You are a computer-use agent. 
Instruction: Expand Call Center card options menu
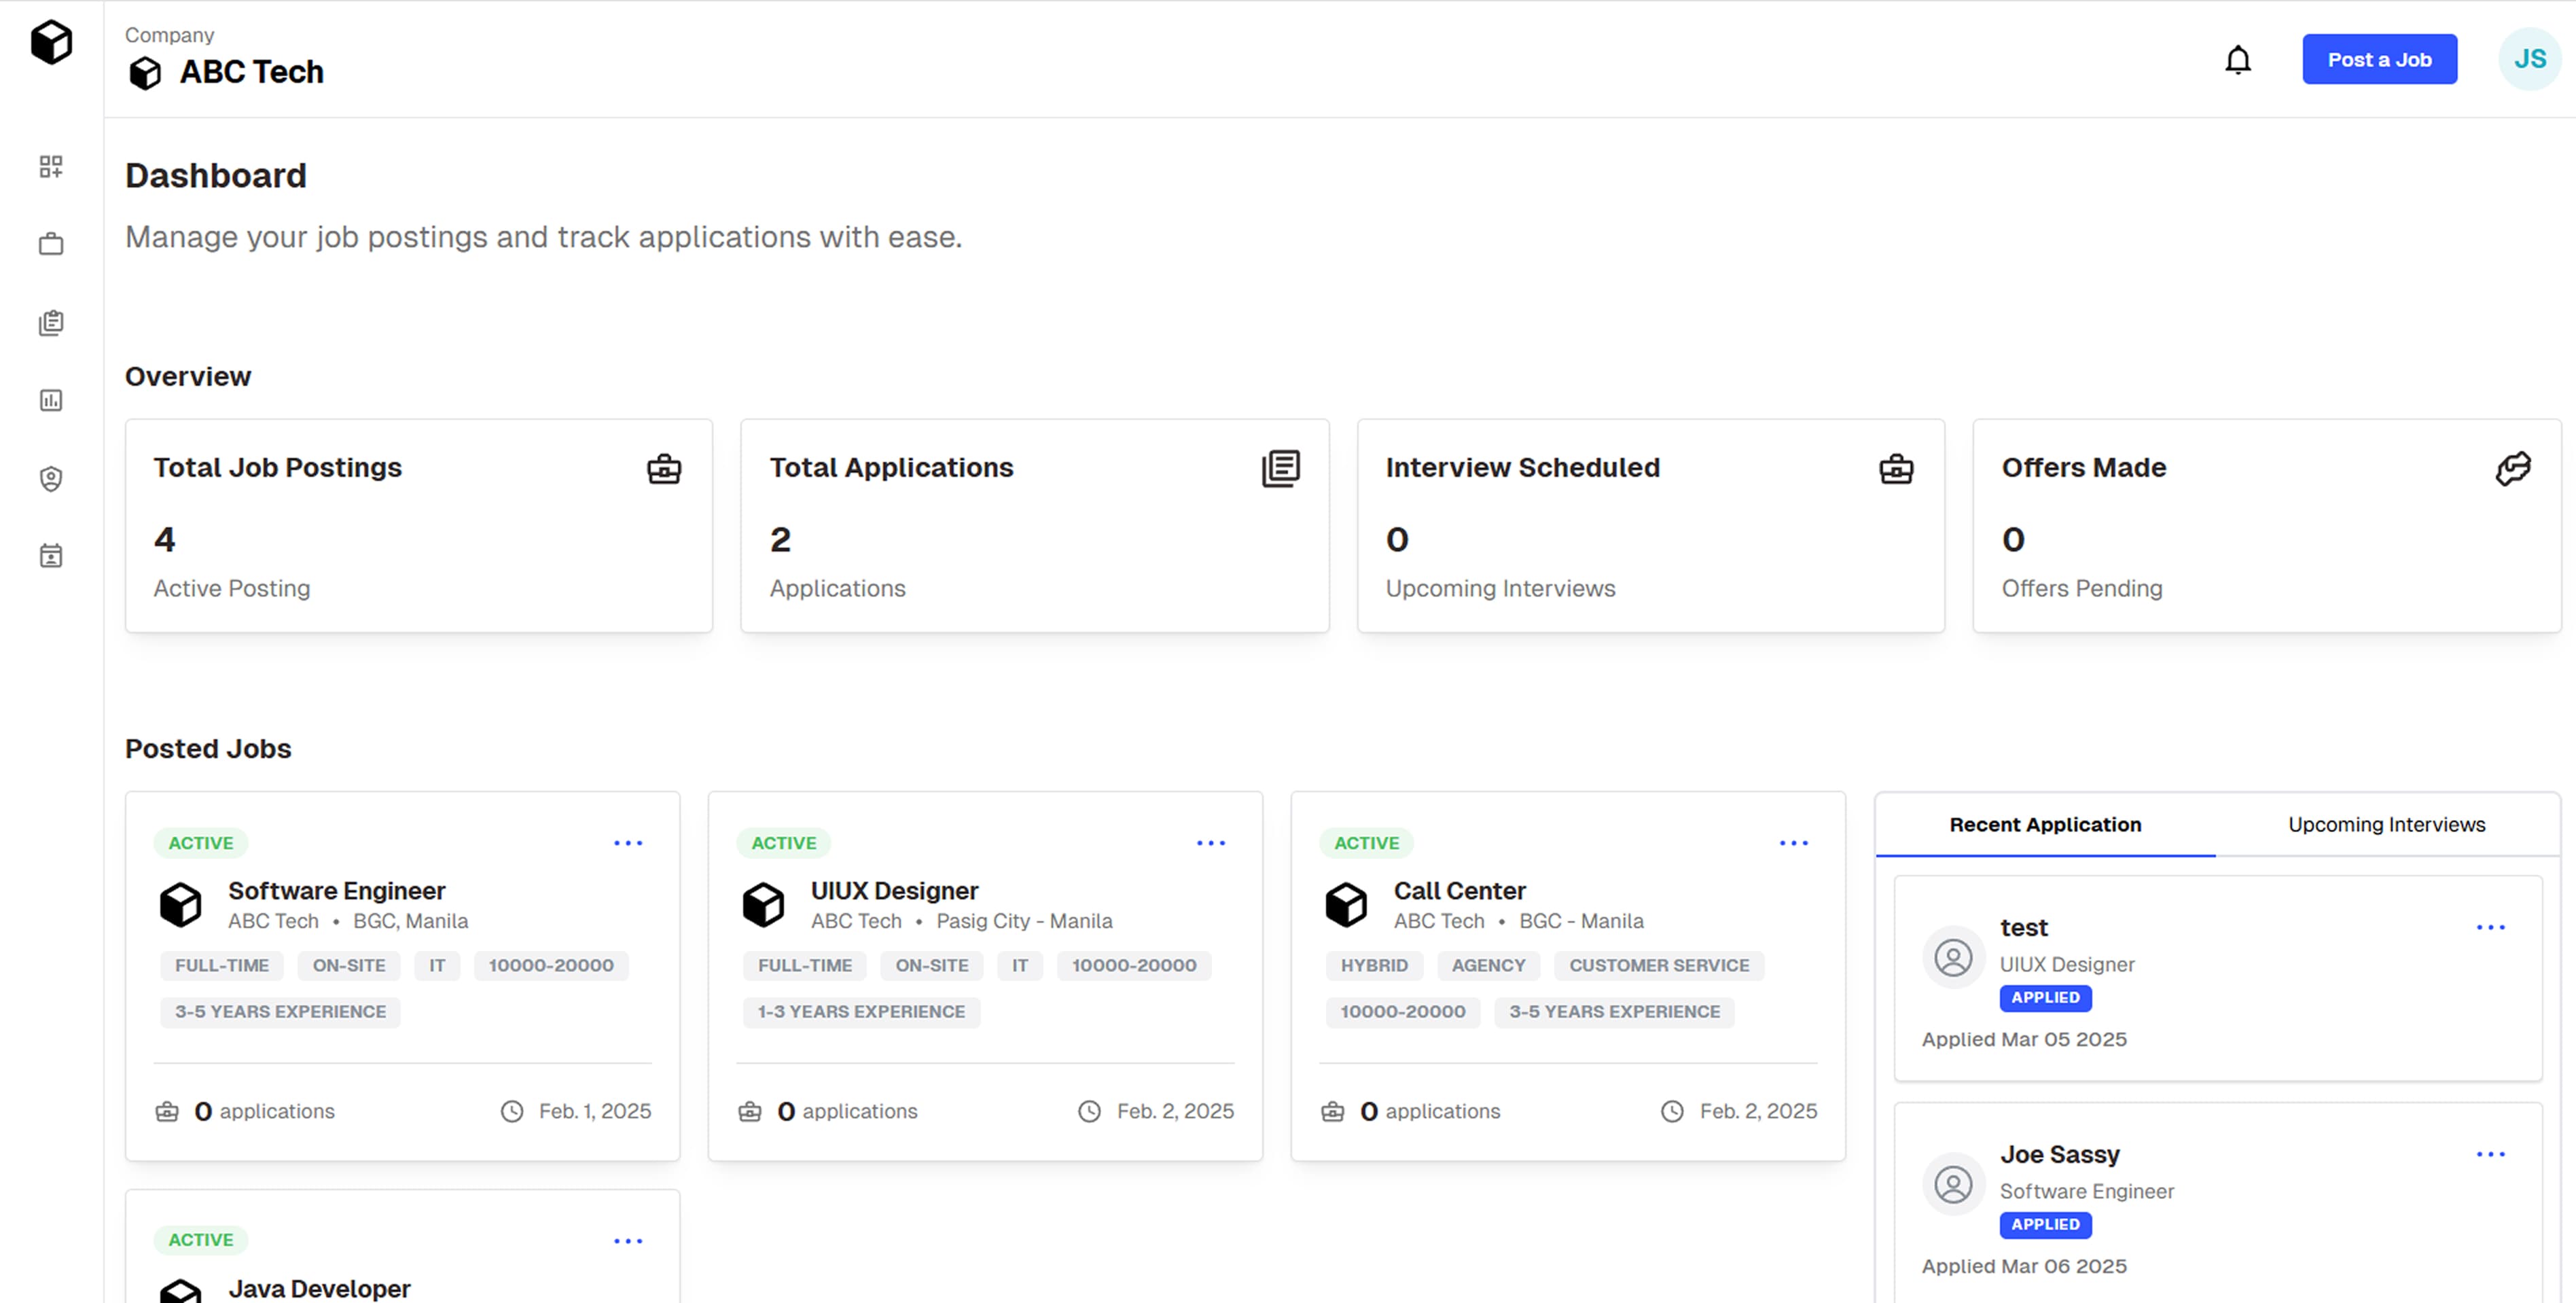(1794, 843)
